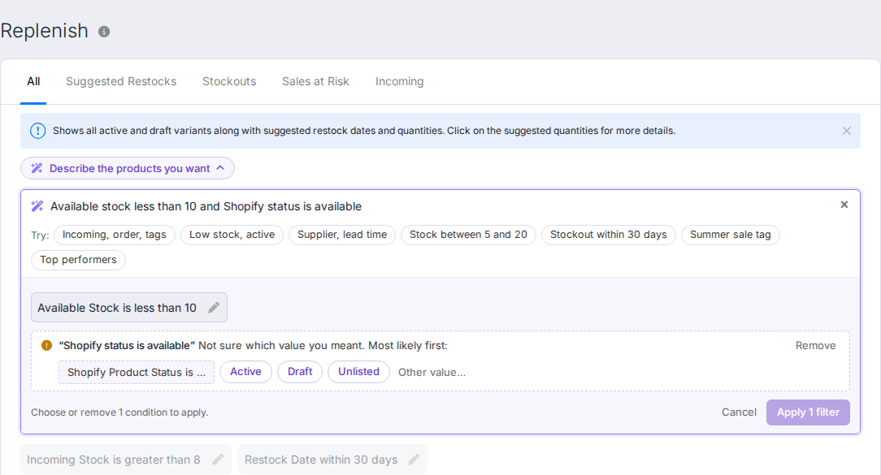Click the info icon beside Replenish title

tap(104, 32)
